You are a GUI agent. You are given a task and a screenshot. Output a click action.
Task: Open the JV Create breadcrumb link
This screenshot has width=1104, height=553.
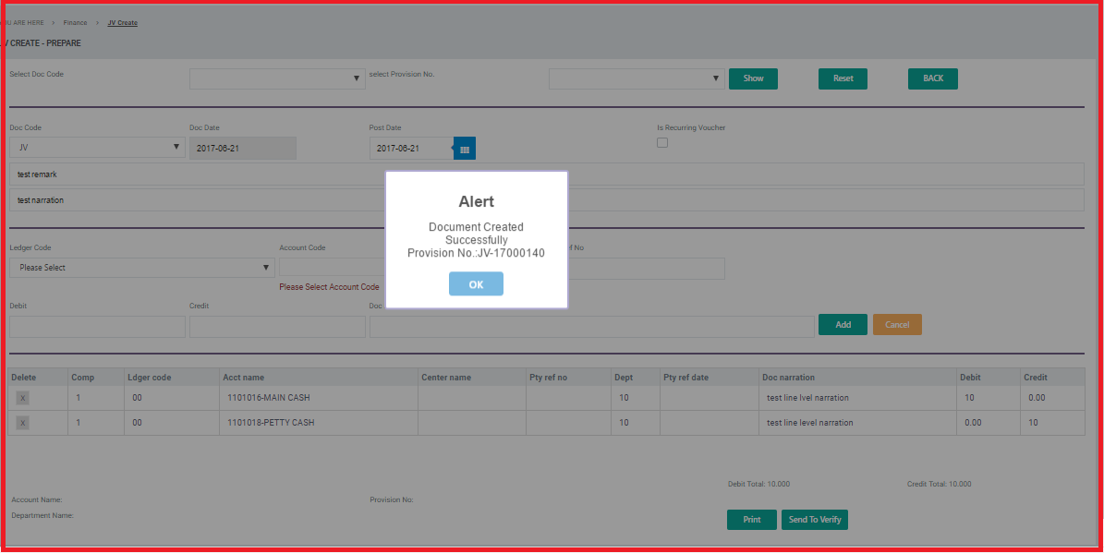click(x=122, y=22)
